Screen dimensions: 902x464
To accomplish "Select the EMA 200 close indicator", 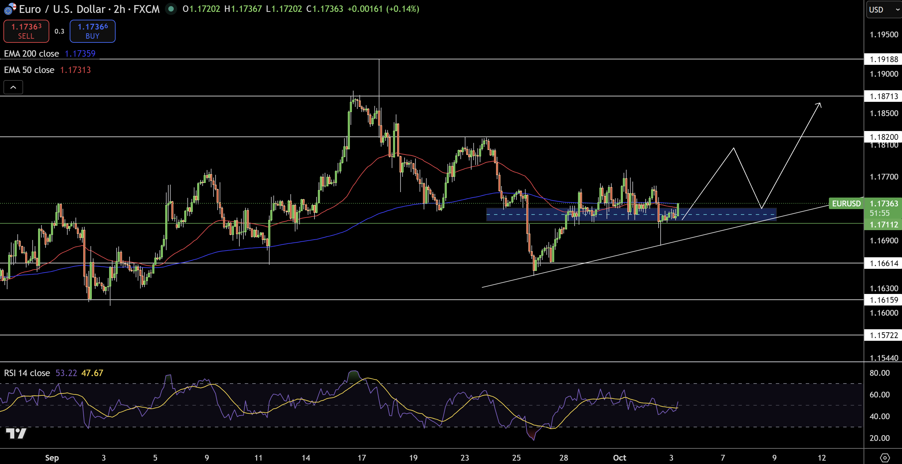I will pyautogui.click(x=32, y=54).
